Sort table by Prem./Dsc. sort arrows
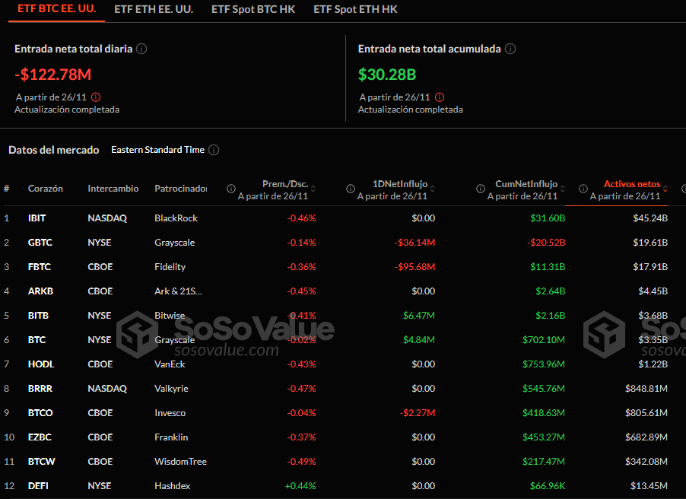Screen dimensions: 686x499 tap(313, 189)
